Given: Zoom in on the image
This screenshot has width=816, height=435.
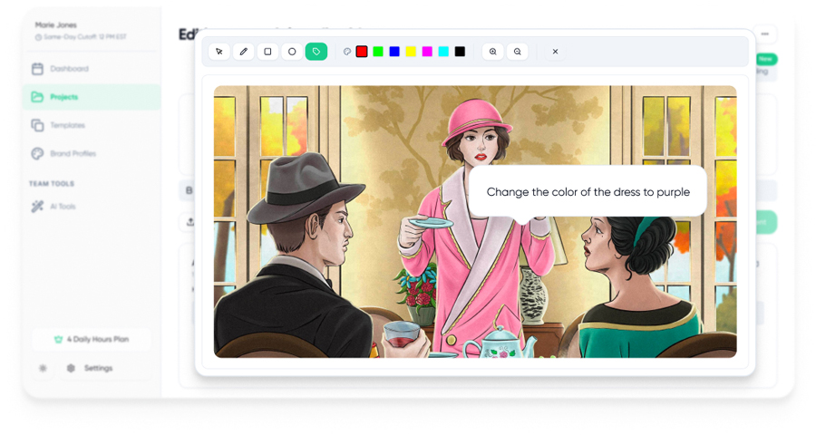Looking at the screenshot, I should tap(493, 52).
